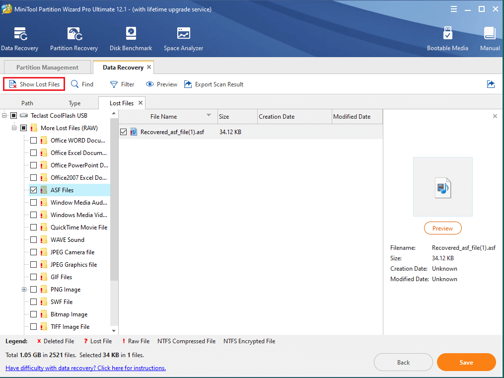504x378 pixels.
Task: Open the hamburger menu in title bar
Action: [453, 9]
